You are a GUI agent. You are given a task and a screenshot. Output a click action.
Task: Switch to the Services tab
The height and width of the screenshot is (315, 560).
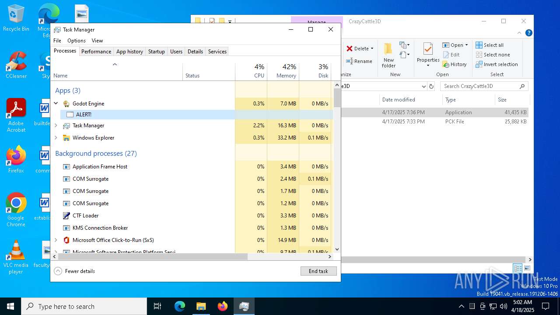pyautogui.click(x=217, y=52)
